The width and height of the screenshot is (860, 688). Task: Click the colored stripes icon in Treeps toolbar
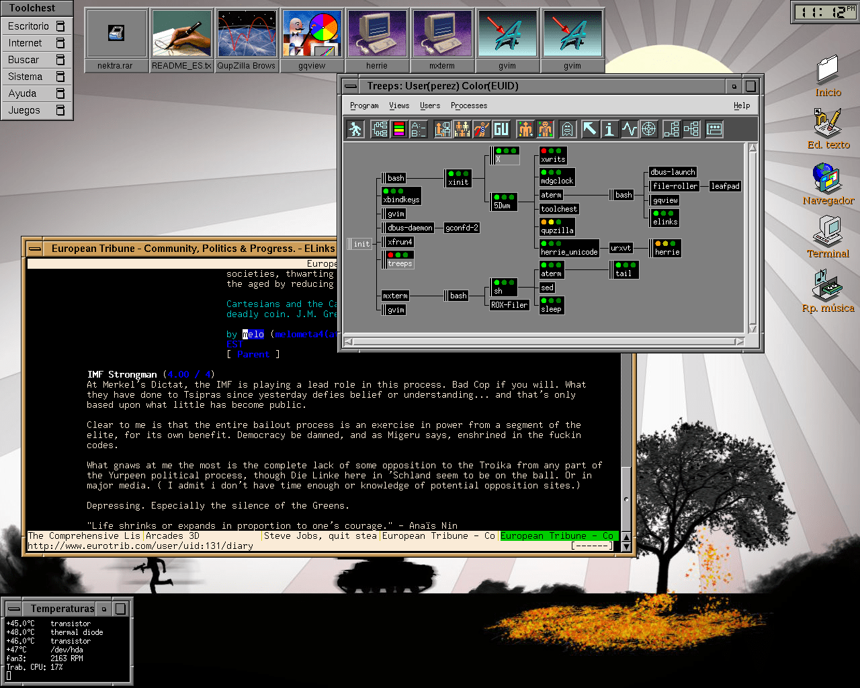click(x=399, y=129)
